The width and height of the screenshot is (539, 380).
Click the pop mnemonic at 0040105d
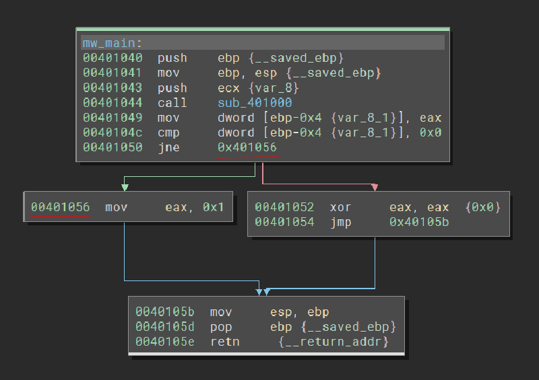(x=220, y=327)
